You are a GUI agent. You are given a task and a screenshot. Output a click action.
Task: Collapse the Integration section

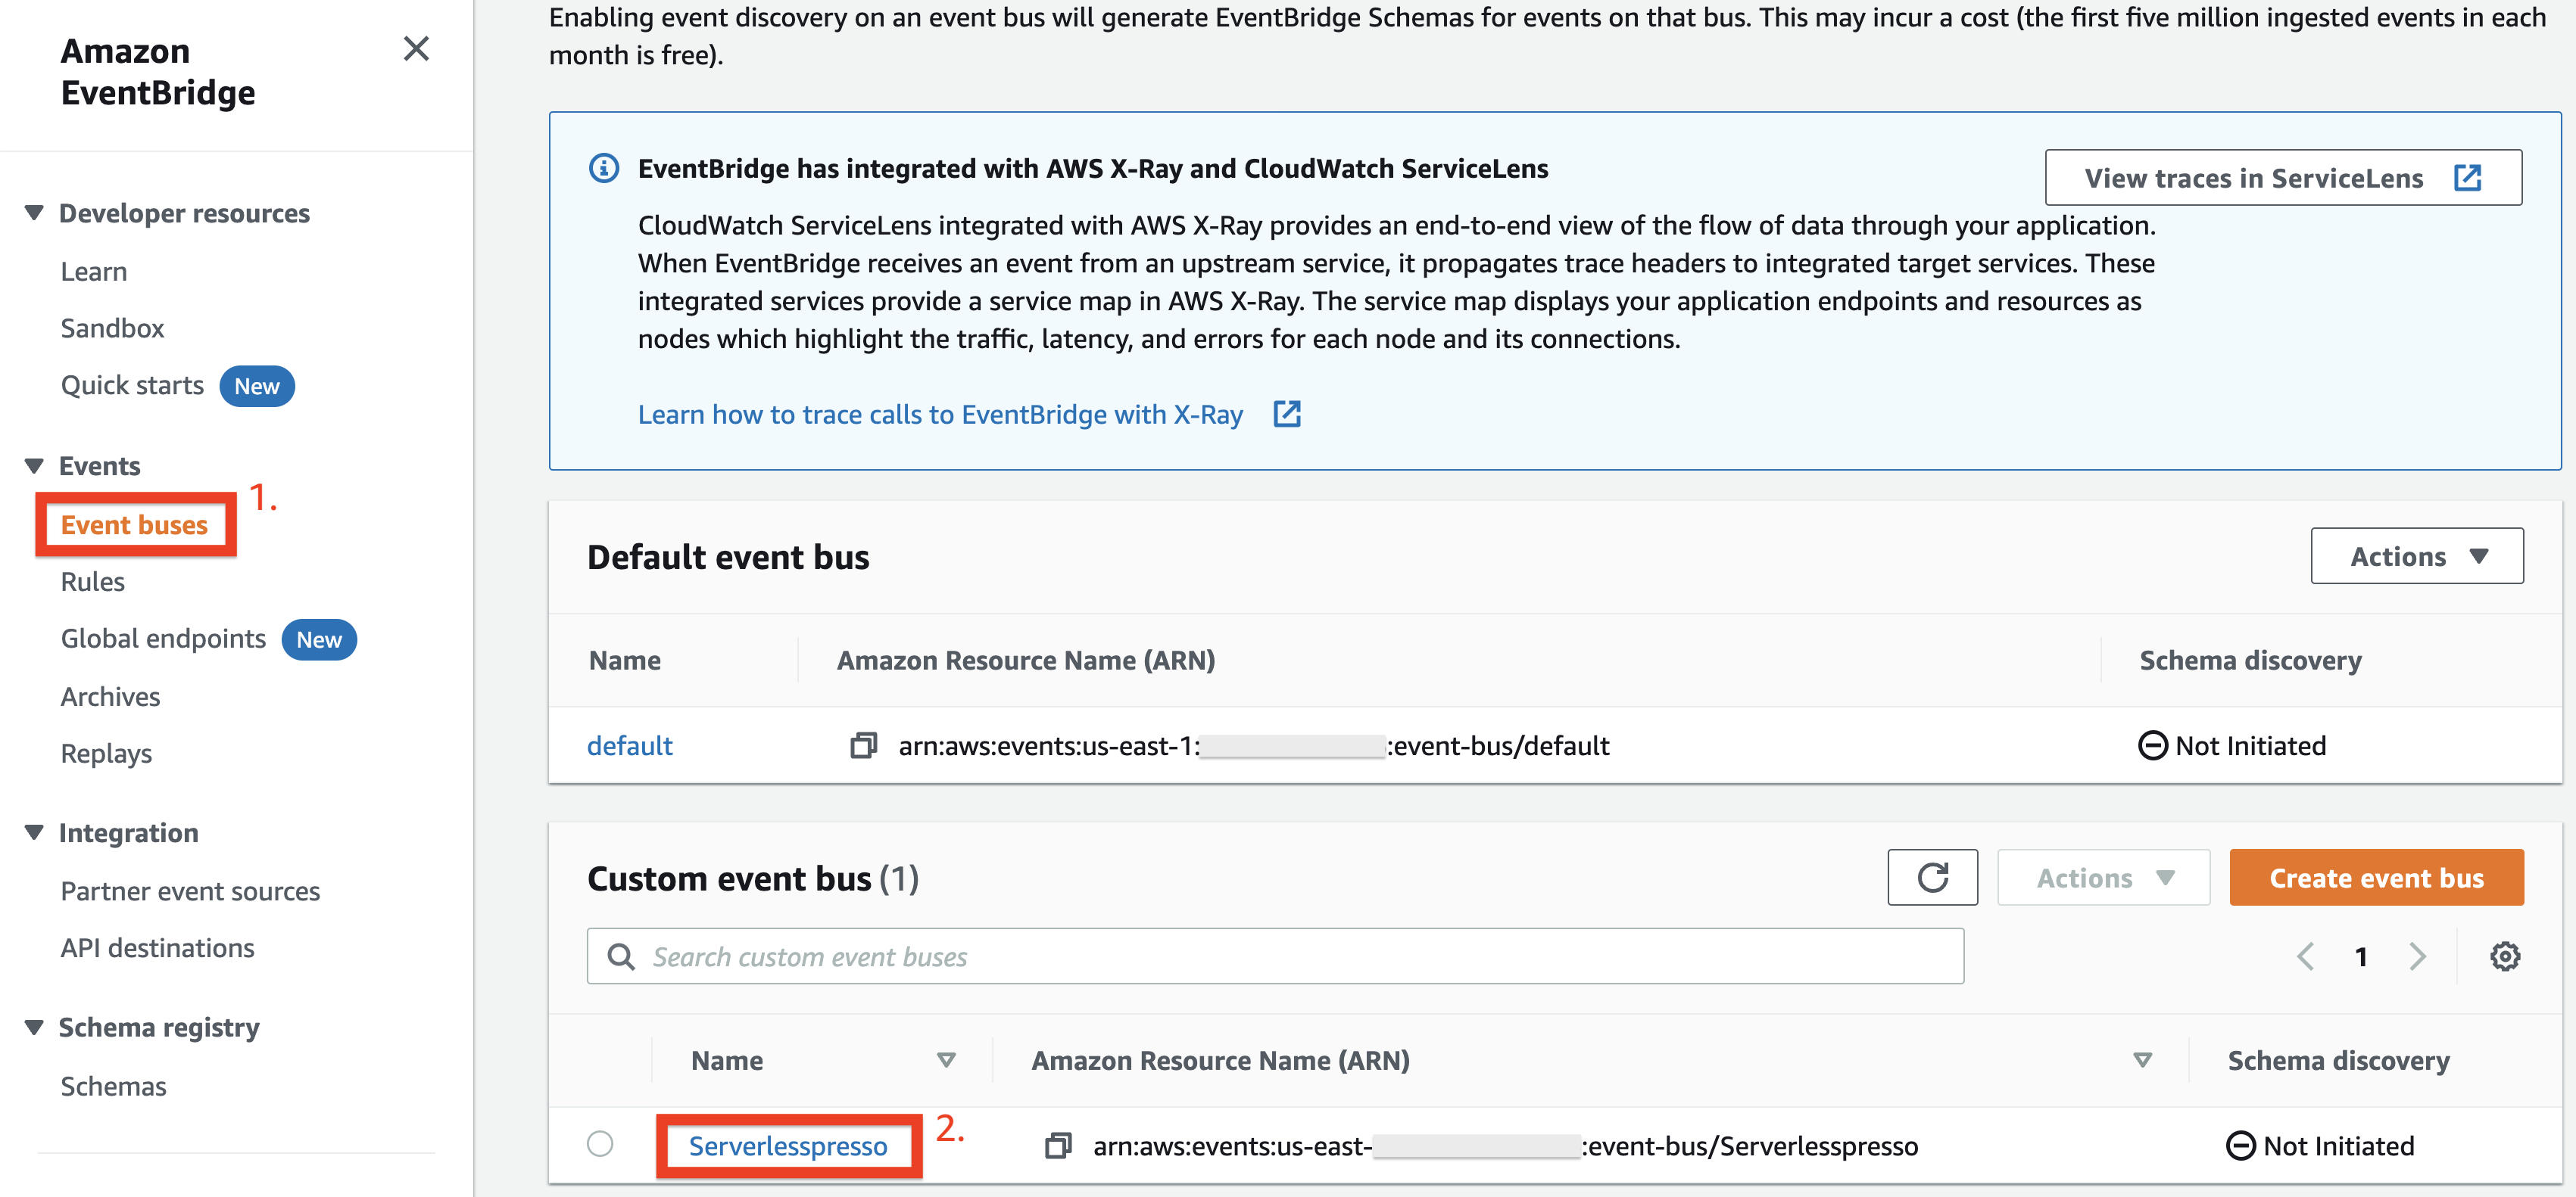click(x=34, y=832)
